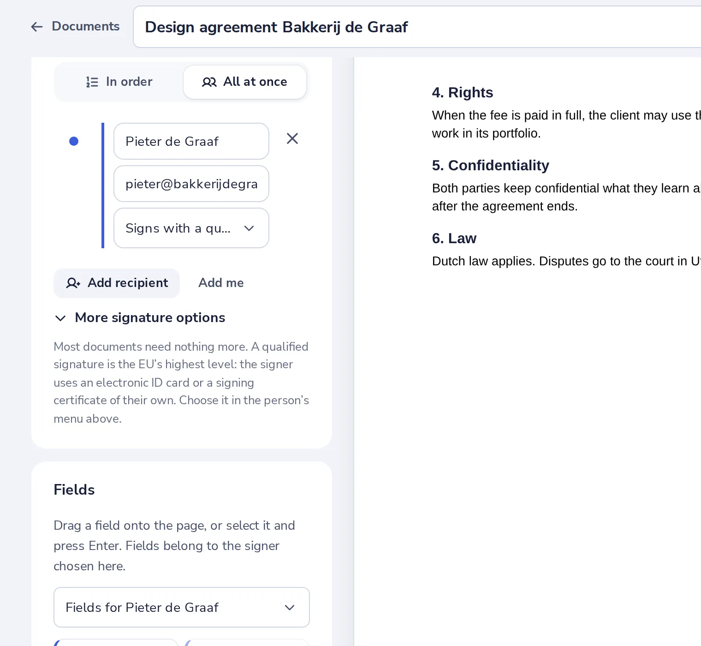Click the Dutch law applies paragraph
Viewport: 701px width, 646px height.
point(566,261)
